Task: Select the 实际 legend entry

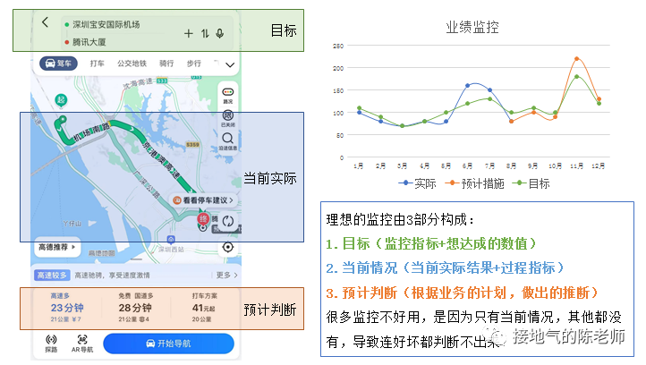Action: point(417,183)
